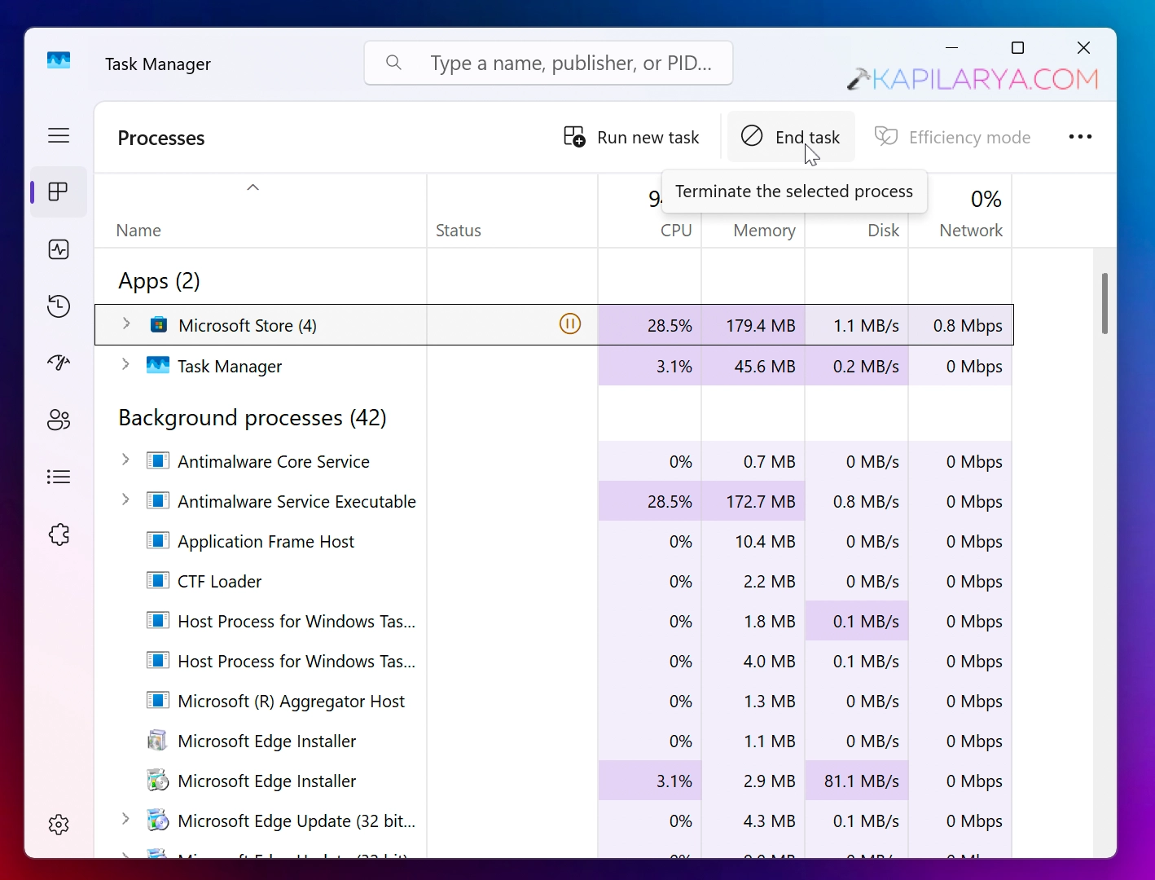1155x880 pixels.
Task: Click Microsoft Store's 28.5% CPU cell
Action: (650, 325)
